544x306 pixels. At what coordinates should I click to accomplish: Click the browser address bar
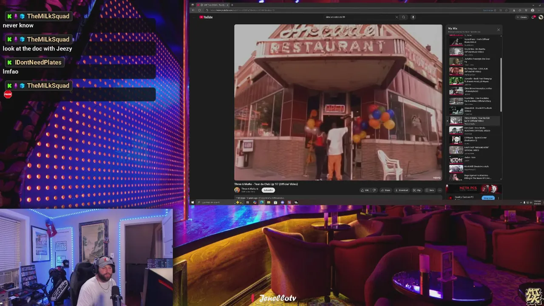click(340, 10)
